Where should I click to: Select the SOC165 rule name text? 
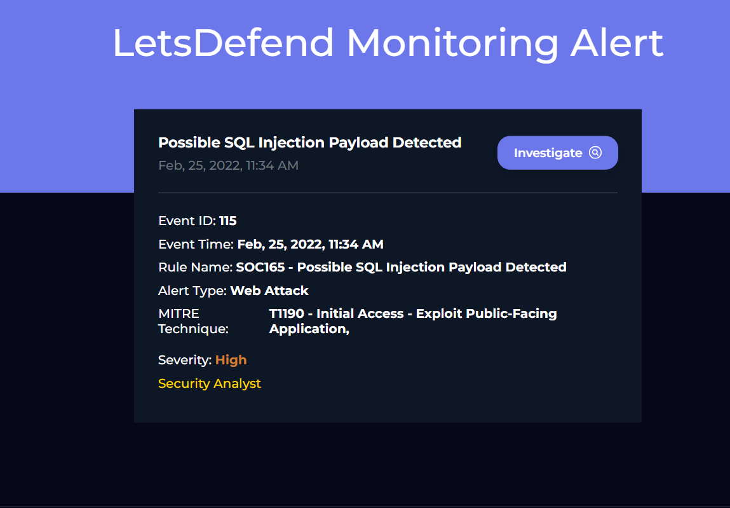pos(401,267)
